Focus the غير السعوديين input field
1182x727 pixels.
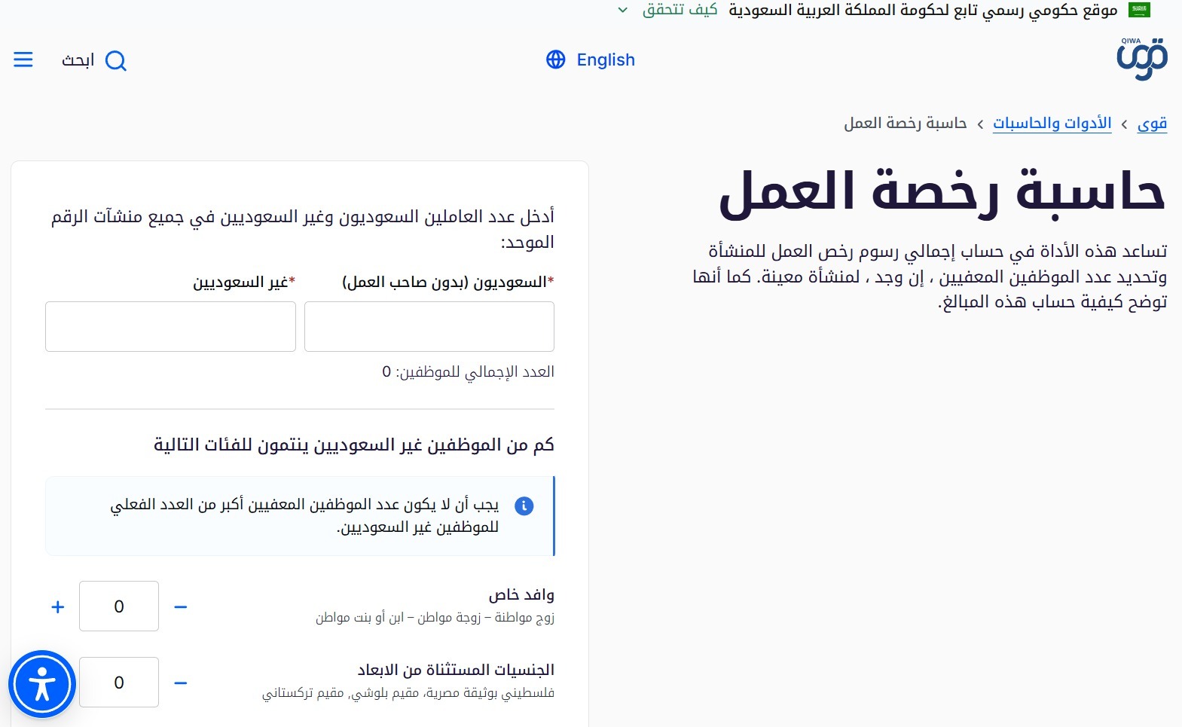click(x=170, y=326)
